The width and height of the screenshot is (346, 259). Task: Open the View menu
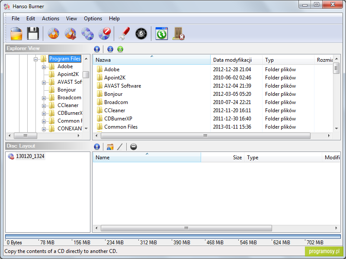[x=71, y=19]
